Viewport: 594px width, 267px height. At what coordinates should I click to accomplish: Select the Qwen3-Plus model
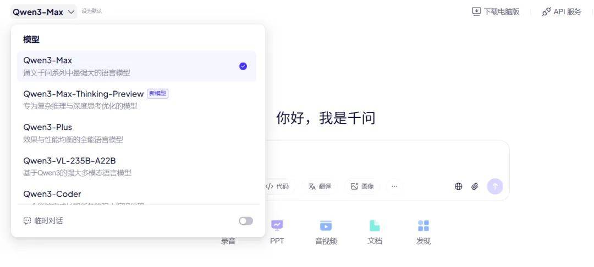[48, 127]
